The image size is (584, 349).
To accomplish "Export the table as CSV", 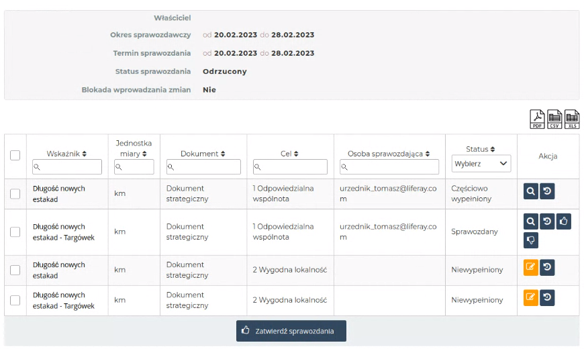I will point(554,119).
